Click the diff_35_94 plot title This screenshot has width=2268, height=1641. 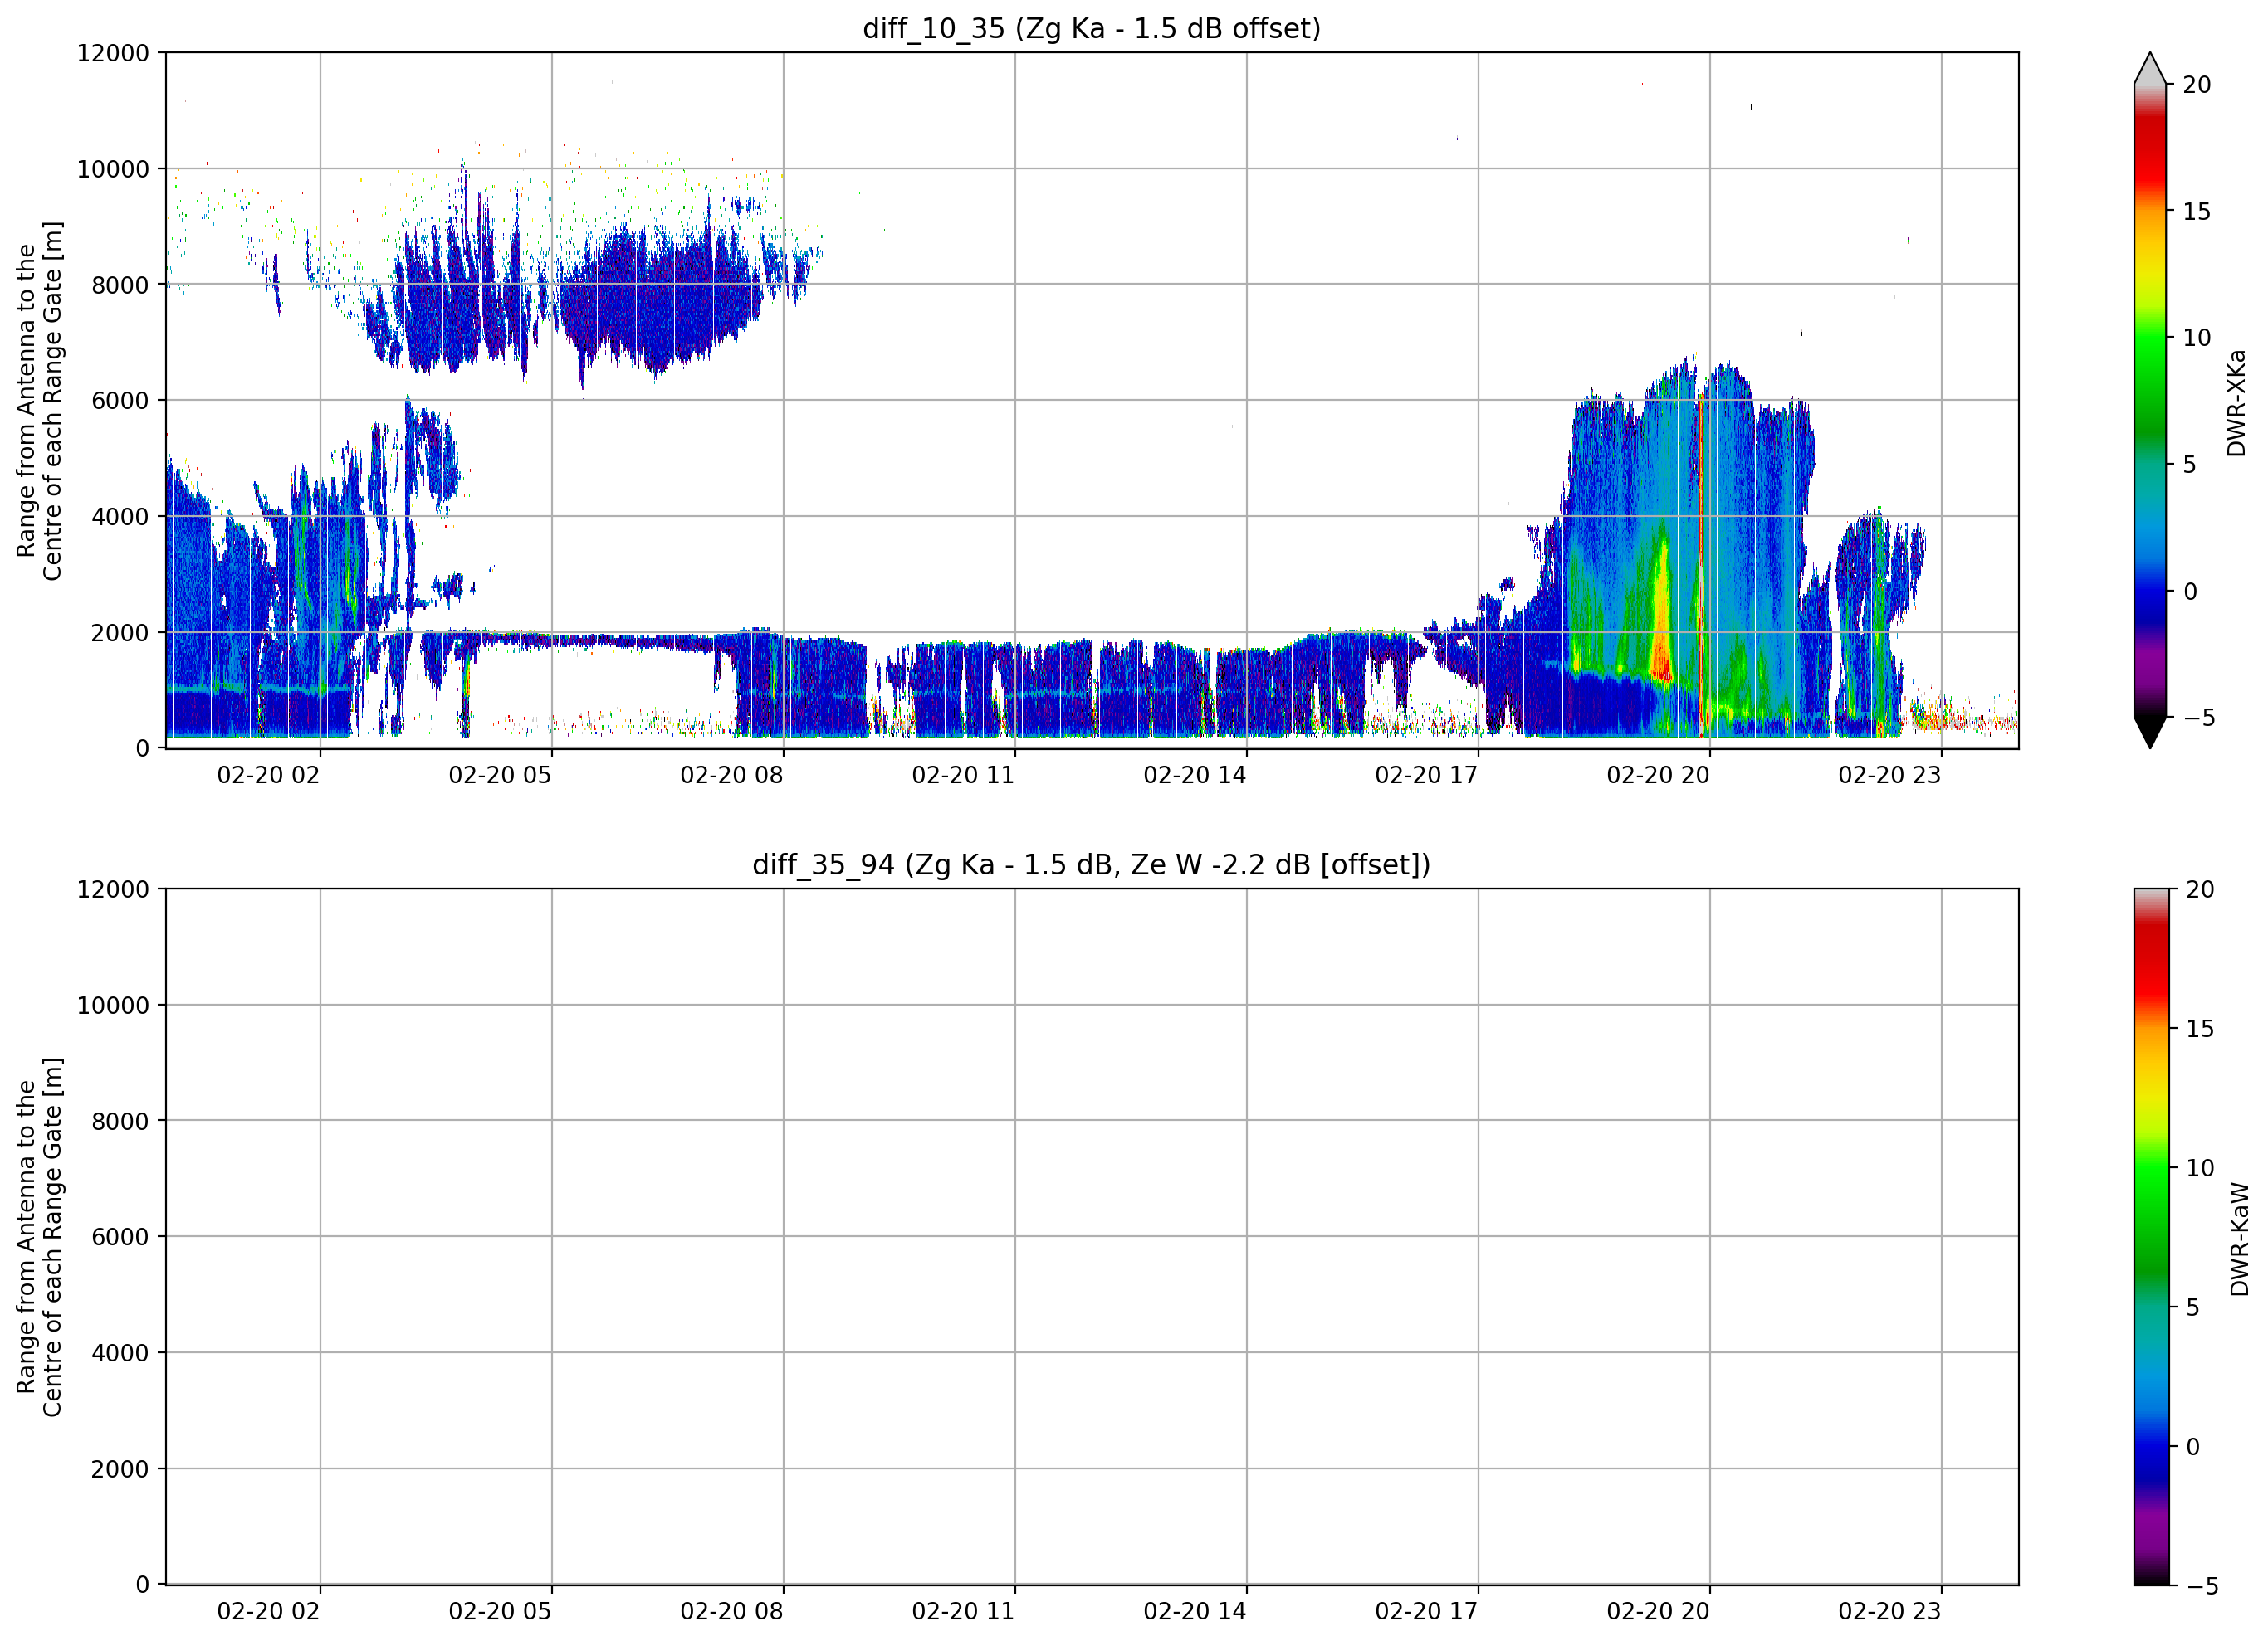1091,864
